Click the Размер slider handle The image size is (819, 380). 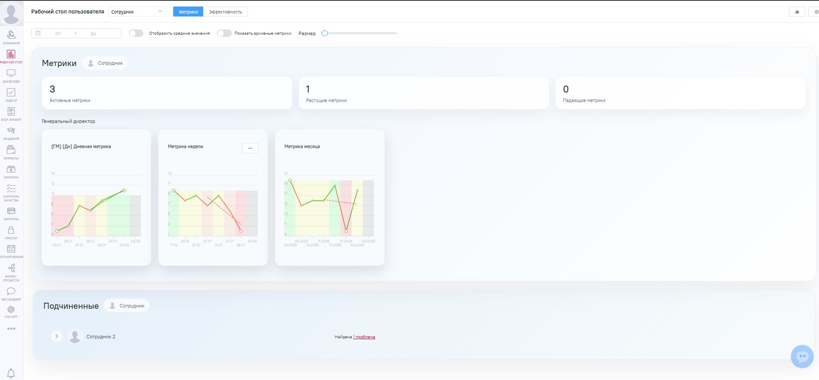point(324,33)
